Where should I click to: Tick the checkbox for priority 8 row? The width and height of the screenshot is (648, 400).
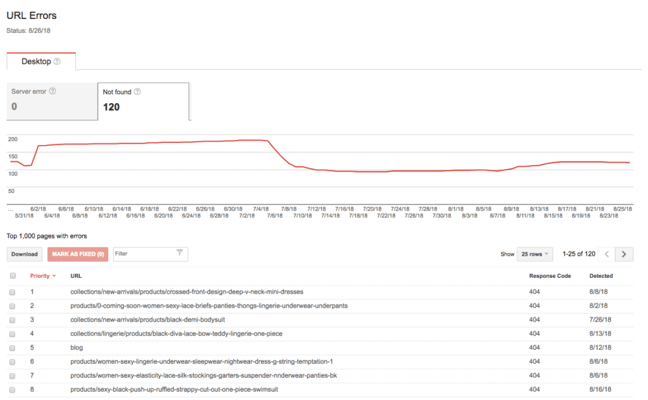point(13,389)
